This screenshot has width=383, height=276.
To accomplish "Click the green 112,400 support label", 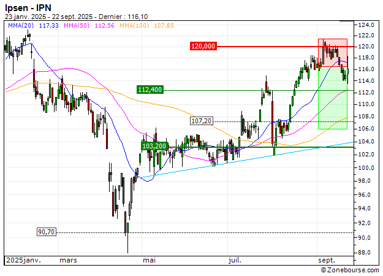I will click(151, 90).
